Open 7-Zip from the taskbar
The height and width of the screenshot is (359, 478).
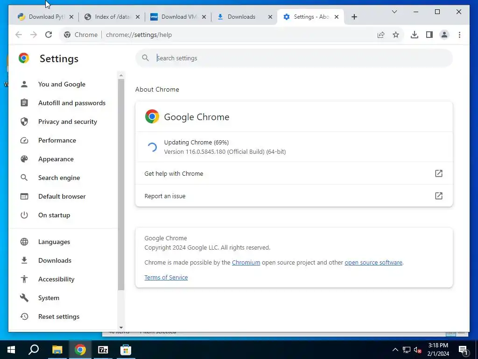pos(103,350)
